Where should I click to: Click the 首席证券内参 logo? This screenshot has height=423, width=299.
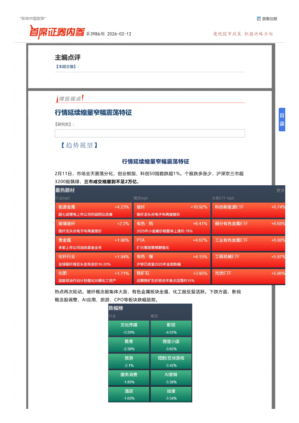57,33
